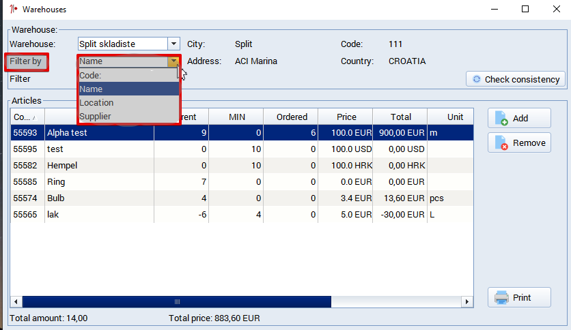
Task: Click the horizontal scrollbar right arrow
Action: [x=467, y=301]
